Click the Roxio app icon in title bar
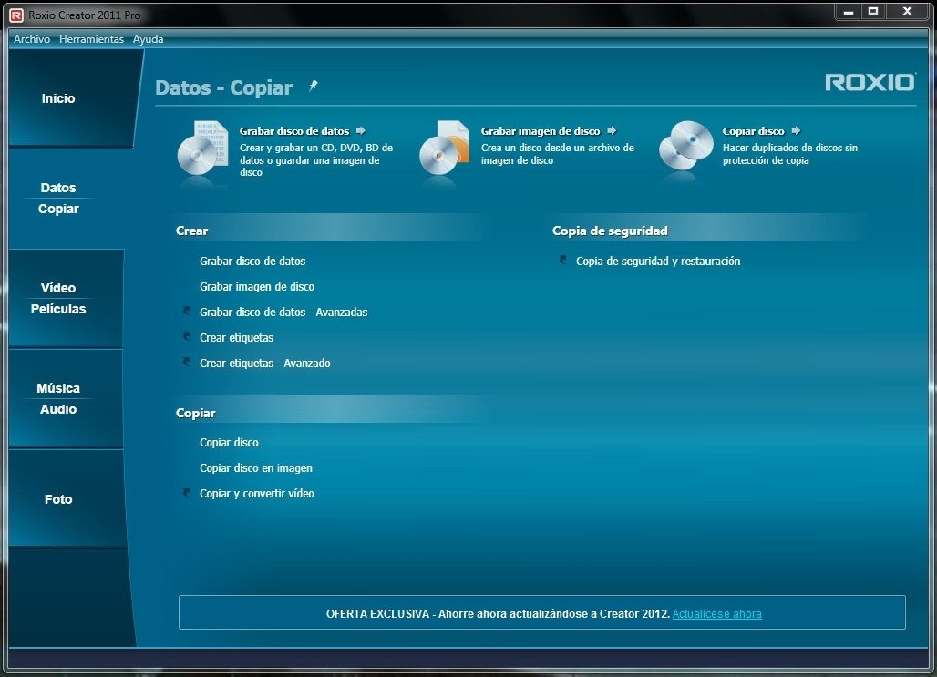Image resolution: width=937 pixels, height=677 pixels. tap(16, 15)
